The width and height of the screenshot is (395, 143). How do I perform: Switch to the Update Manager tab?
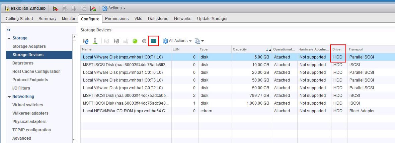click(212, 19)
